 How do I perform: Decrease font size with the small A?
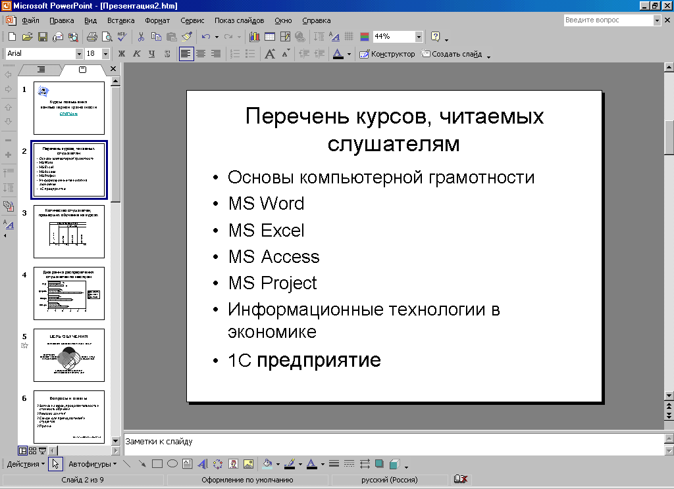point(286,54)
